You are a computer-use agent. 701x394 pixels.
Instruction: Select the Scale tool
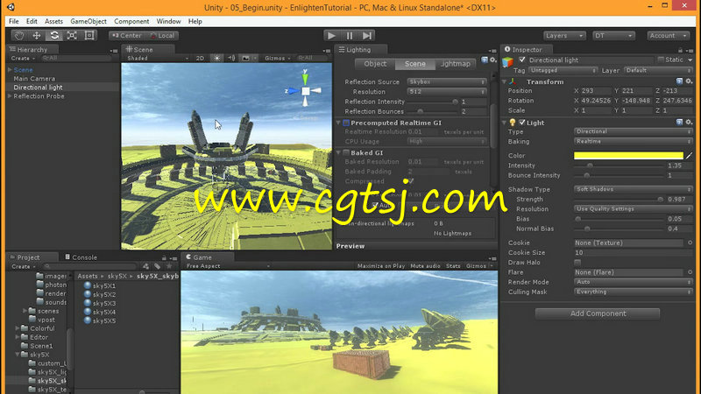point(72,36)
